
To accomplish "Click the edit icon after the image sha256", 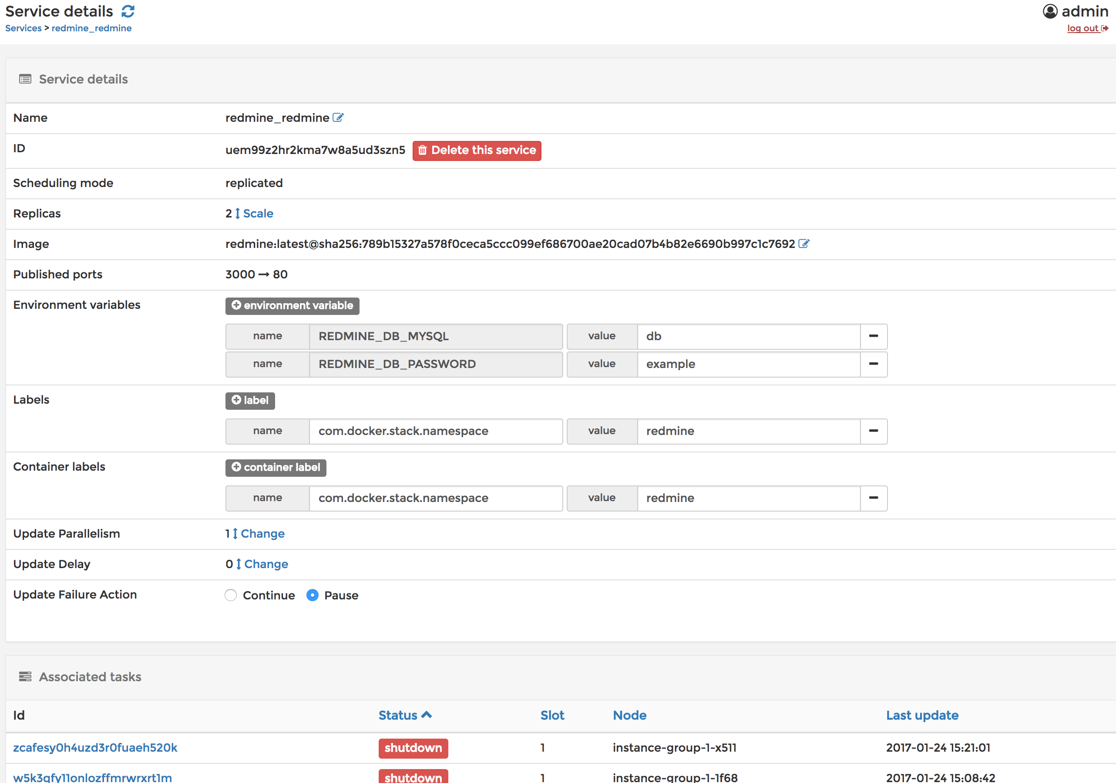I will 803,244.
